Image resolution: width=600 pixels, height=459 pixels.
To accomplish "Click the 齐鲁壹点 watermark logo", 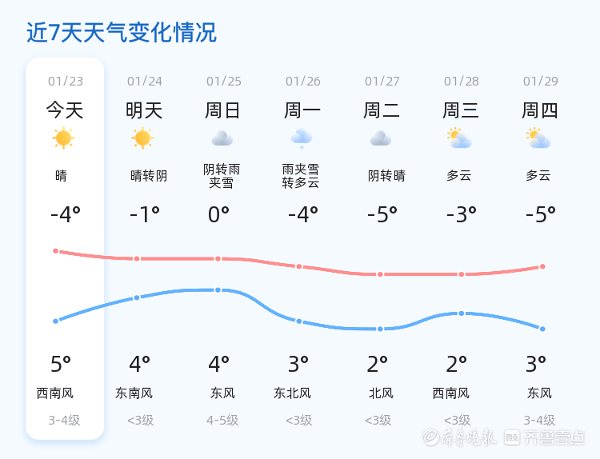I will coord(544,437).
